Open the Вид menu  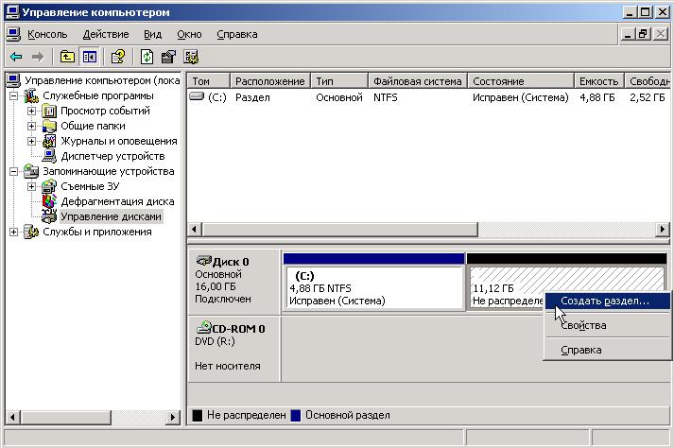152,34
